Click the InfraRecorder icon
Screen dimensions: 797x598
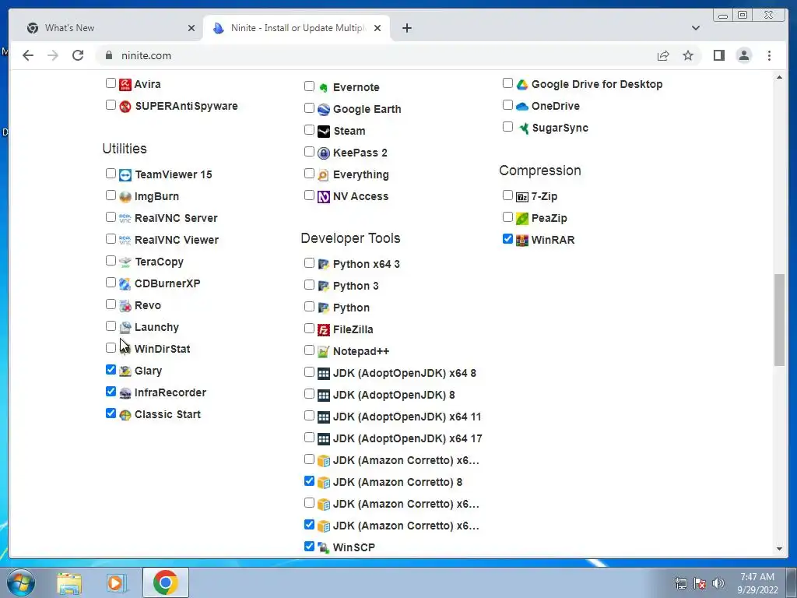click(x=125, y=393)
